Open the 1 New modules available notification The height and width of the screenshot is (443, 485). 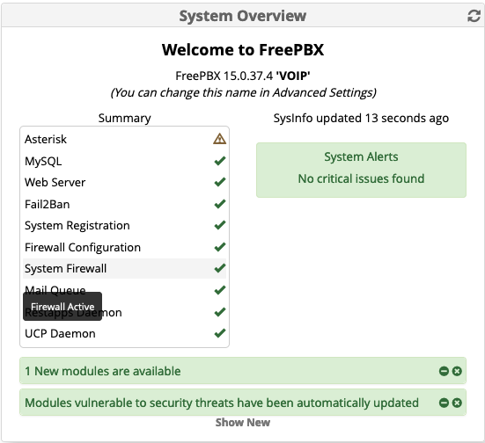[103, 371]
